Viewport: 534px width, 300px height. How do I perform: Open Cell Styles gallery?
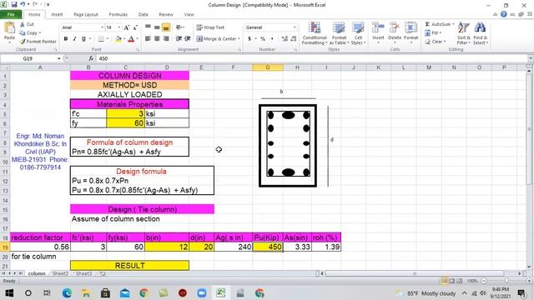click(x=358, y=33)
